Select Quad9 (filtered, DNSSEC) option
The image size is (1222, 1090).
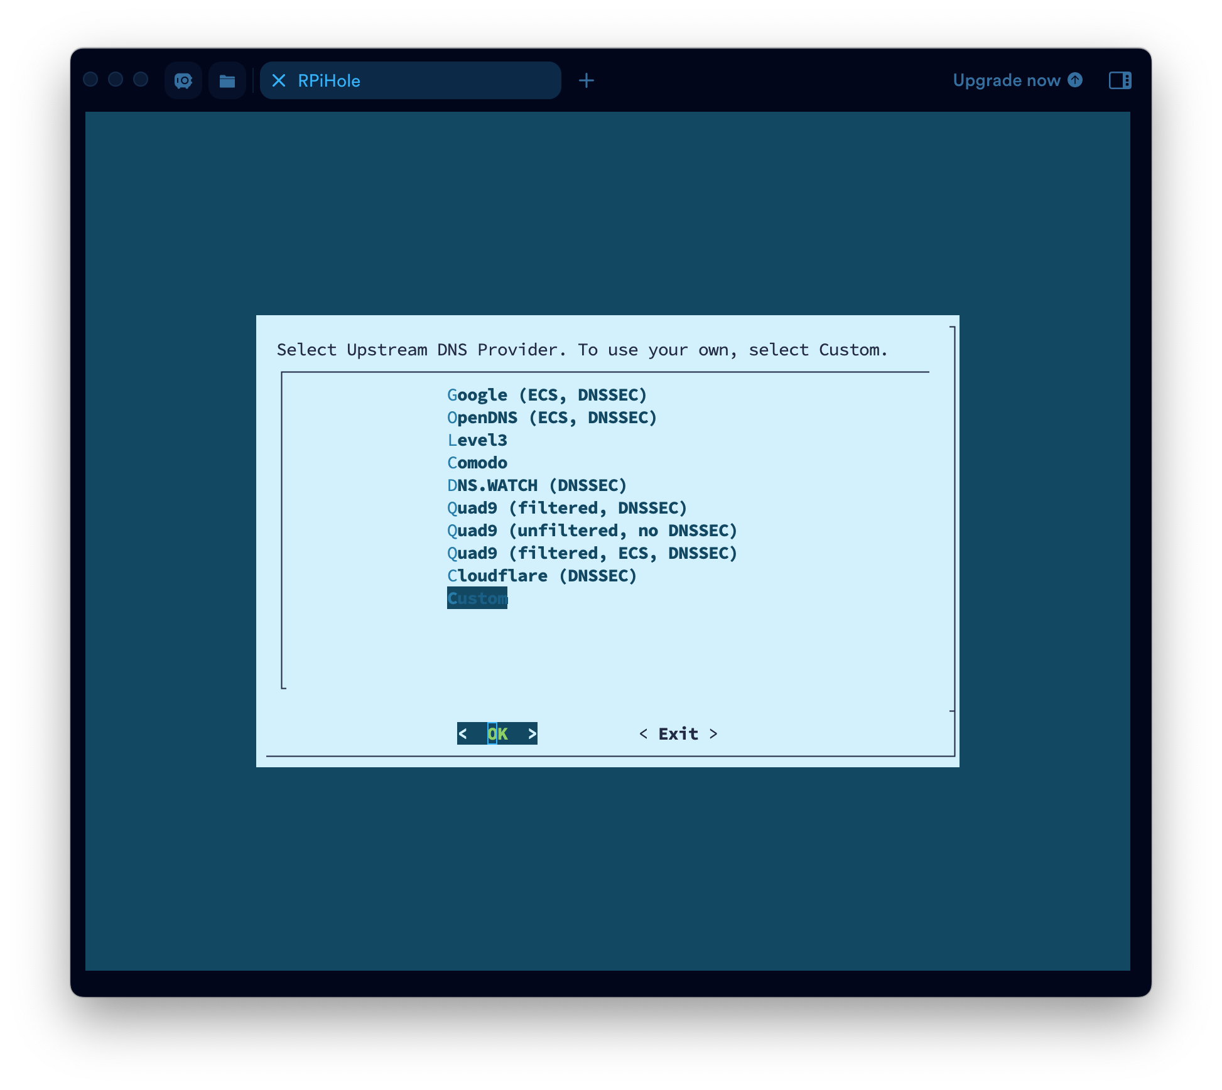tap(566, 508)
